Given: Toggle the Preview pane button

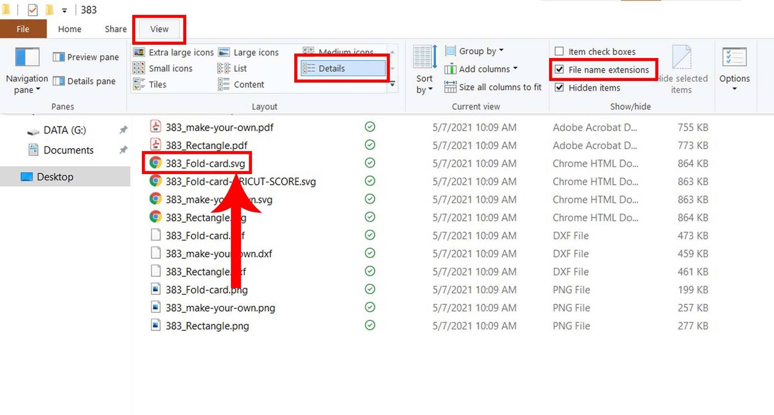Looking at the screenshot, I should point(86,57).
